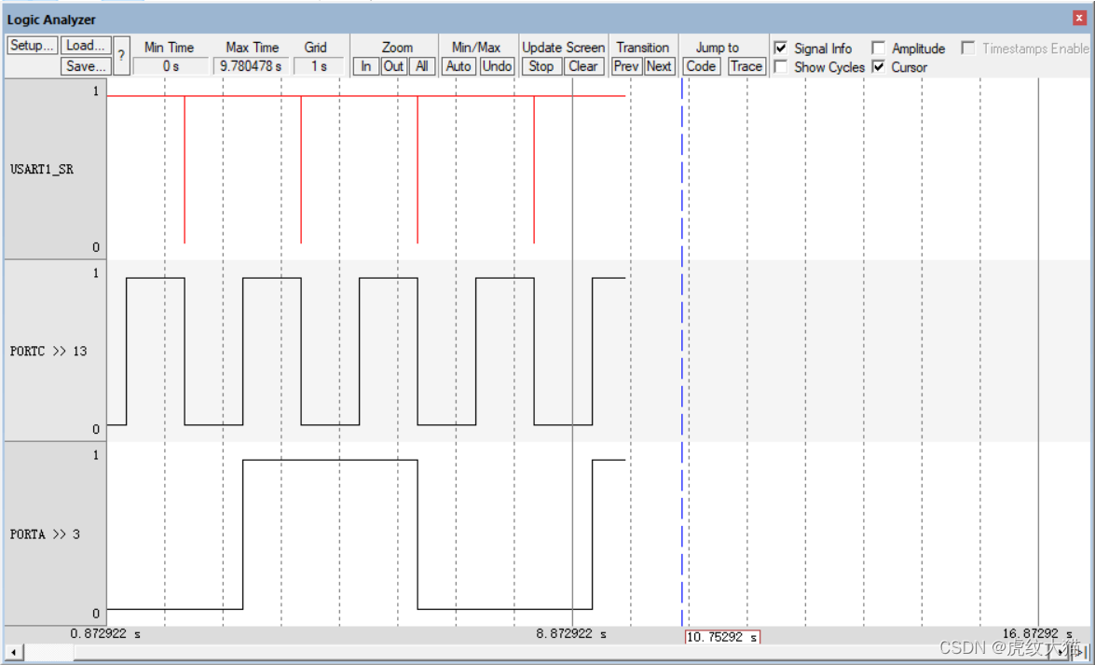
Task: Click the blue dashed cursor line
Action: click(681, 350)
